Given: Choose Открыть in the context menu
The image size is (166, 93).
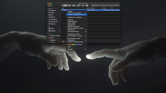Looking at the screenshot, I should (77, 11).
